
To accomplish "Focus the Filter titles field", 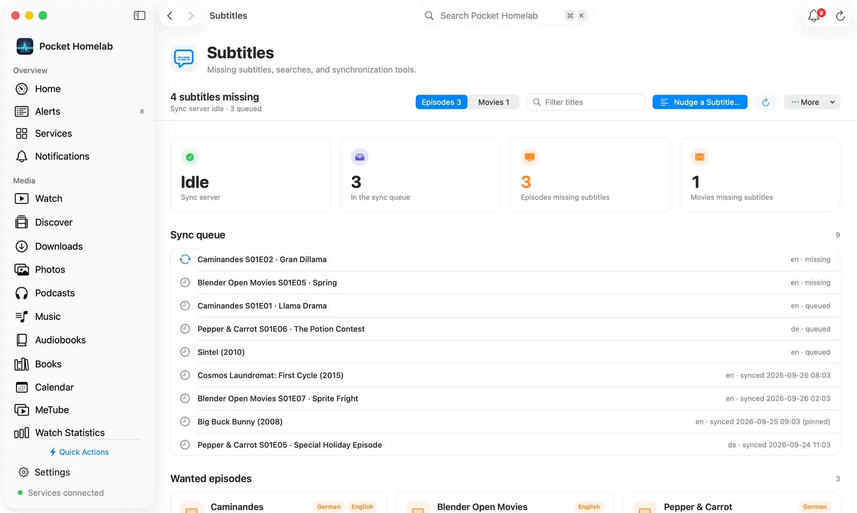I will click(586, 102).
